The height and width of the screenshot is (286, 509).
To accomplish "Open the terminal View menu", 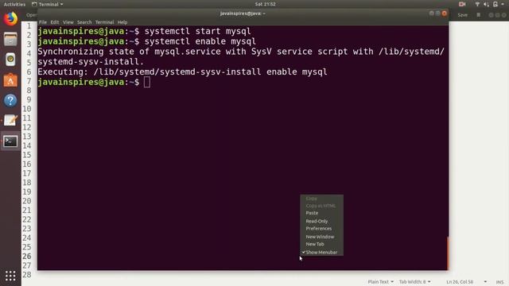I will click(x=68, y=22).
